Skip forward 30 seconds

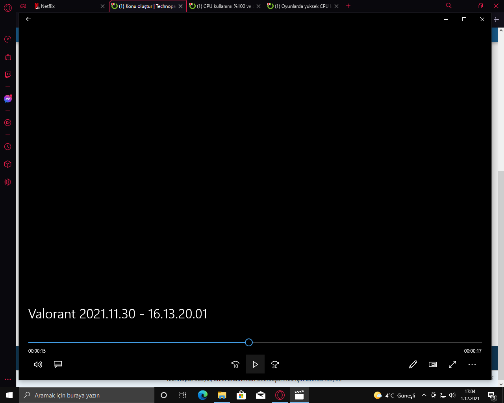tap(275, 364)
